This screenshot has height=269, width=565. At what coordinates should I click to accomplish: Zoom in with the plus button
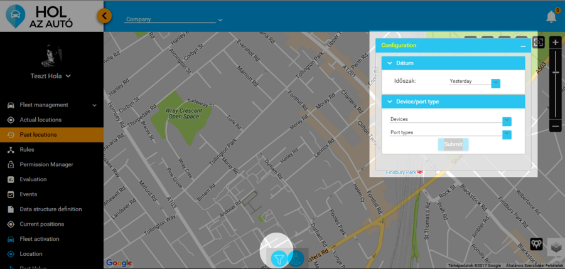click(555, 43)
